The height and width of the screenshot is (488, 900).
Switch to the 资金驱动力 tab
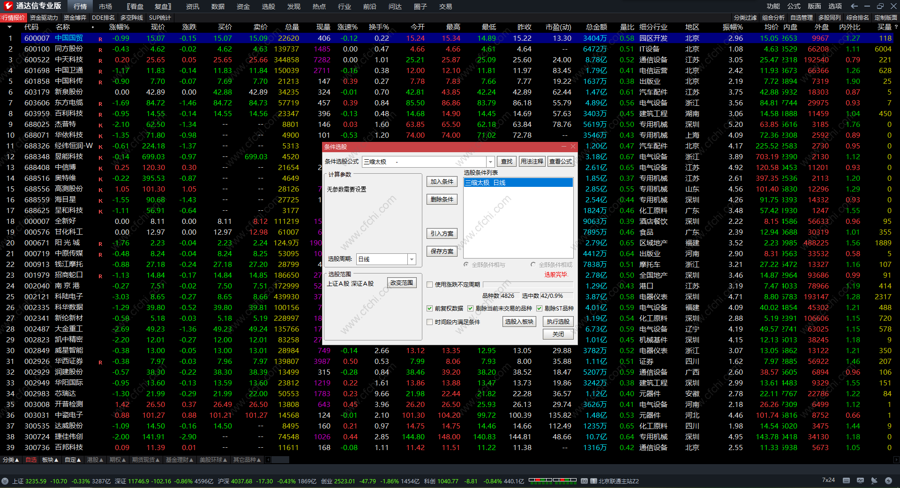[44, 18]
